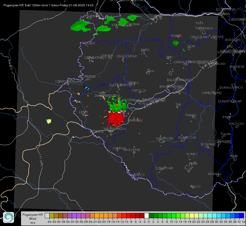The height and width of the screenshot is (226, 246).
Task: Click the PECS city label
Action: pyautogui.click(x=193, y=163)
